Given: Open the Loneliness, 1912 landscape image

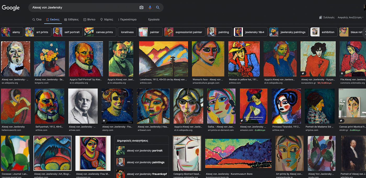Looking at the screenshot, I should click(163, 59).
